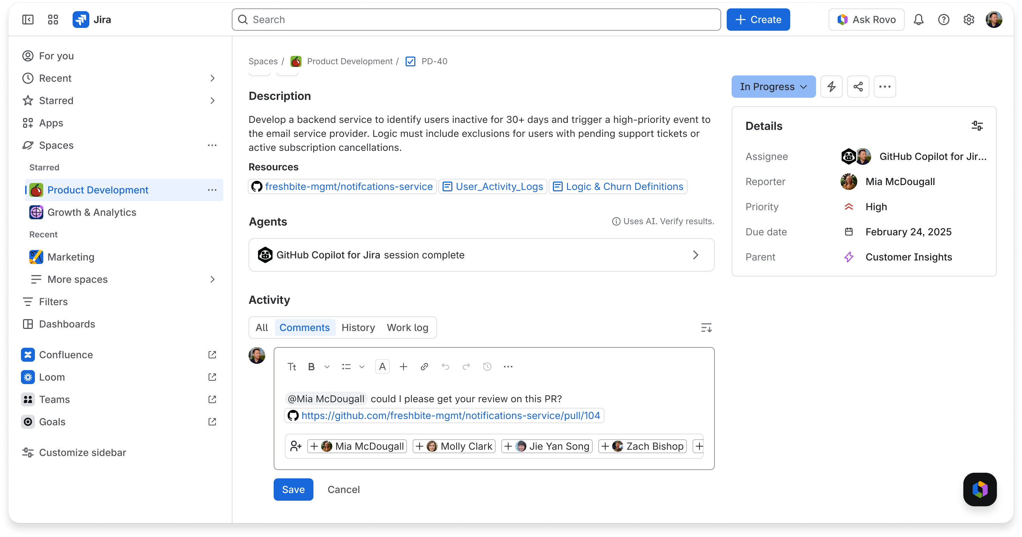Viewport: 1022px width, 537px height.
Task: Open settings gear icon
Action: point(969,20)
